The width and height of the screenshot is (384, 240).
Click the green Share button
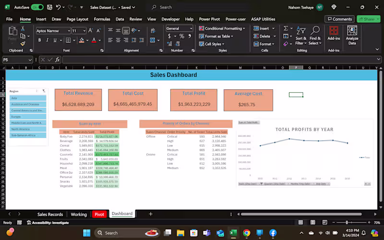[368, 19]
